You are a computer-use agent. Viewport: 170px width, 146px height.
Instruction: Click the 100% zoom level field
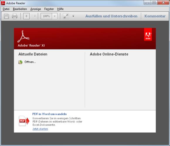coord(46,16)
